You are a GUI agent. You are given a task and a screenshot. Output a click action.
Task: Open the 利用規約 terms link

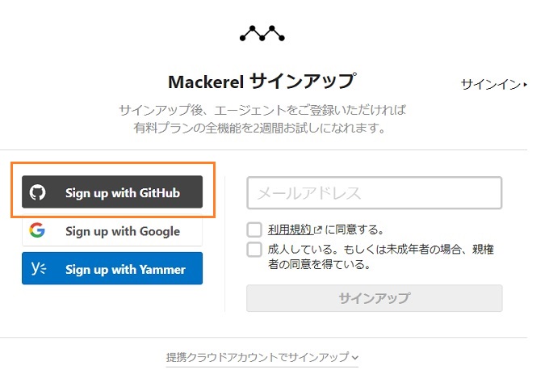point(290,229)
